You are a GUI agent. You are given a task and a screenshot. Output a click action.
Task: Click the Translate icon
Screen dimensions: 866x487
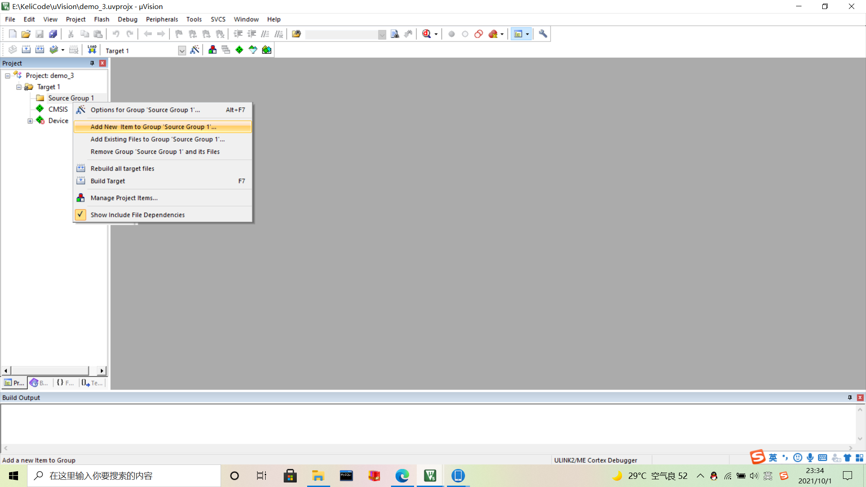13,50
